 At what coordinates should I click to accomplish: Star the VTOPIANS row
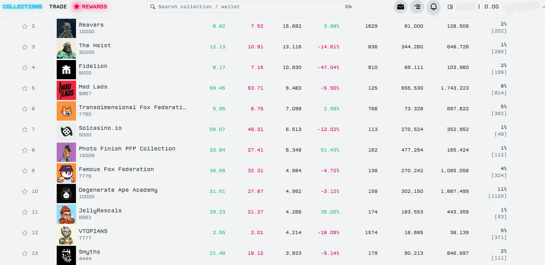[x=25, y=233]
